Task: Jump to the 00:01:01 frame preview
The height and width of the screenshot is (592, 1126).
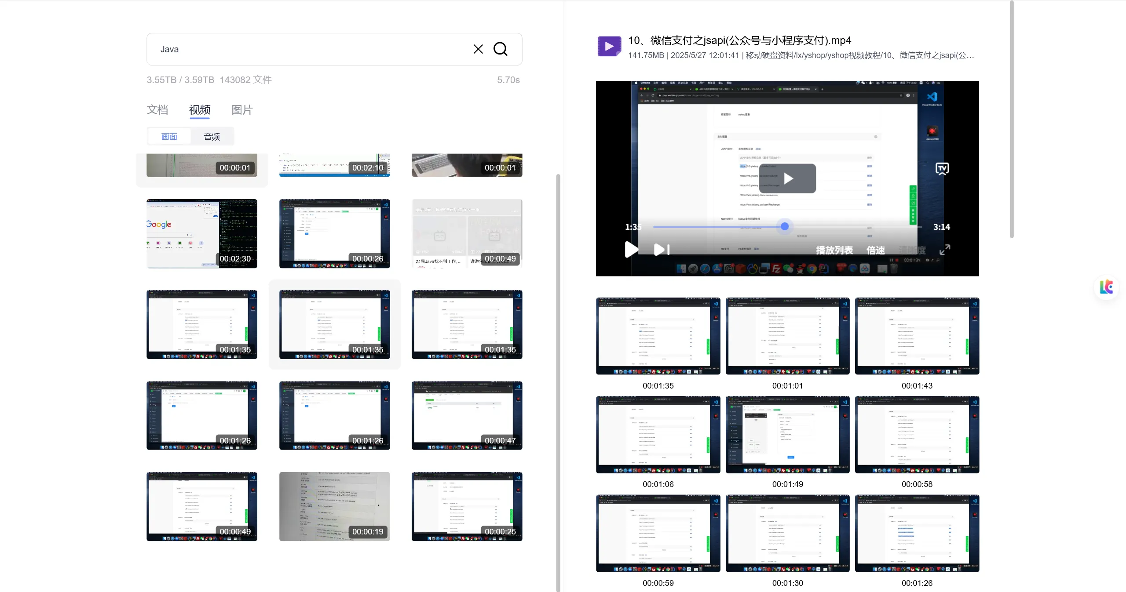Action: point(787,336)
